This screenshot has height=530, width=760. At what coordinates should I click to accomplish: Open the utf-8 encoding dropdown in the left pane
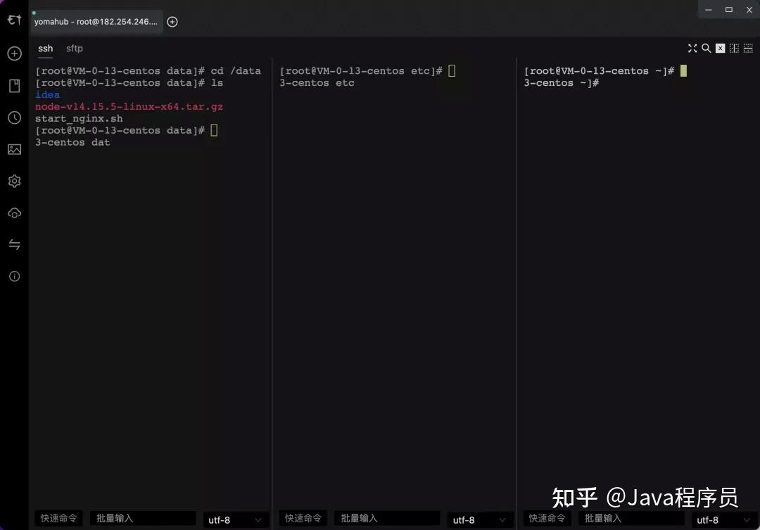[x=236, y=519]
